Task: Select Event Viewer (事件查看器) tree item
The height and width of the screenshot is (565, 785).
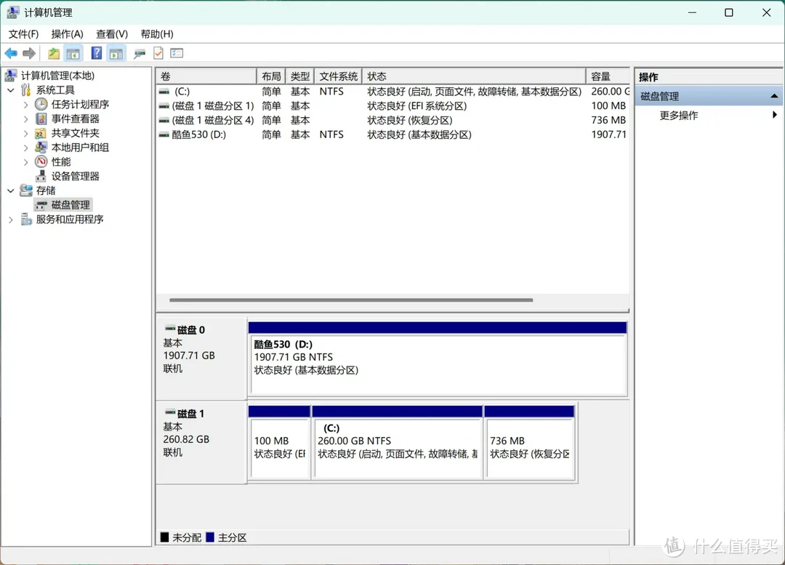Action: click(x=75, y=119)
